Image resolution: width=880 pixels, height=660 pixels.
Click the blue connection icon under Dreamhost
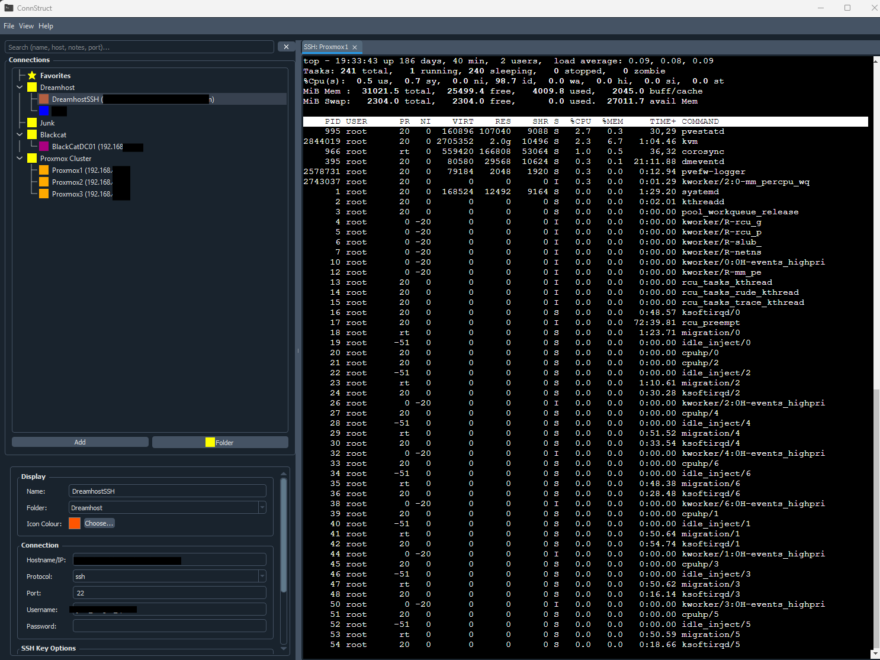[44, 111]
